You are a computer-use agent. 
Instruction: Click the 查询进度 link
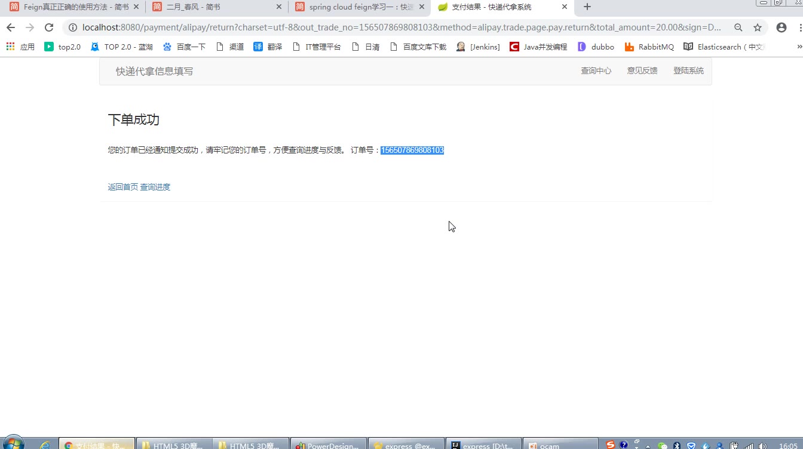coord(155,187)
